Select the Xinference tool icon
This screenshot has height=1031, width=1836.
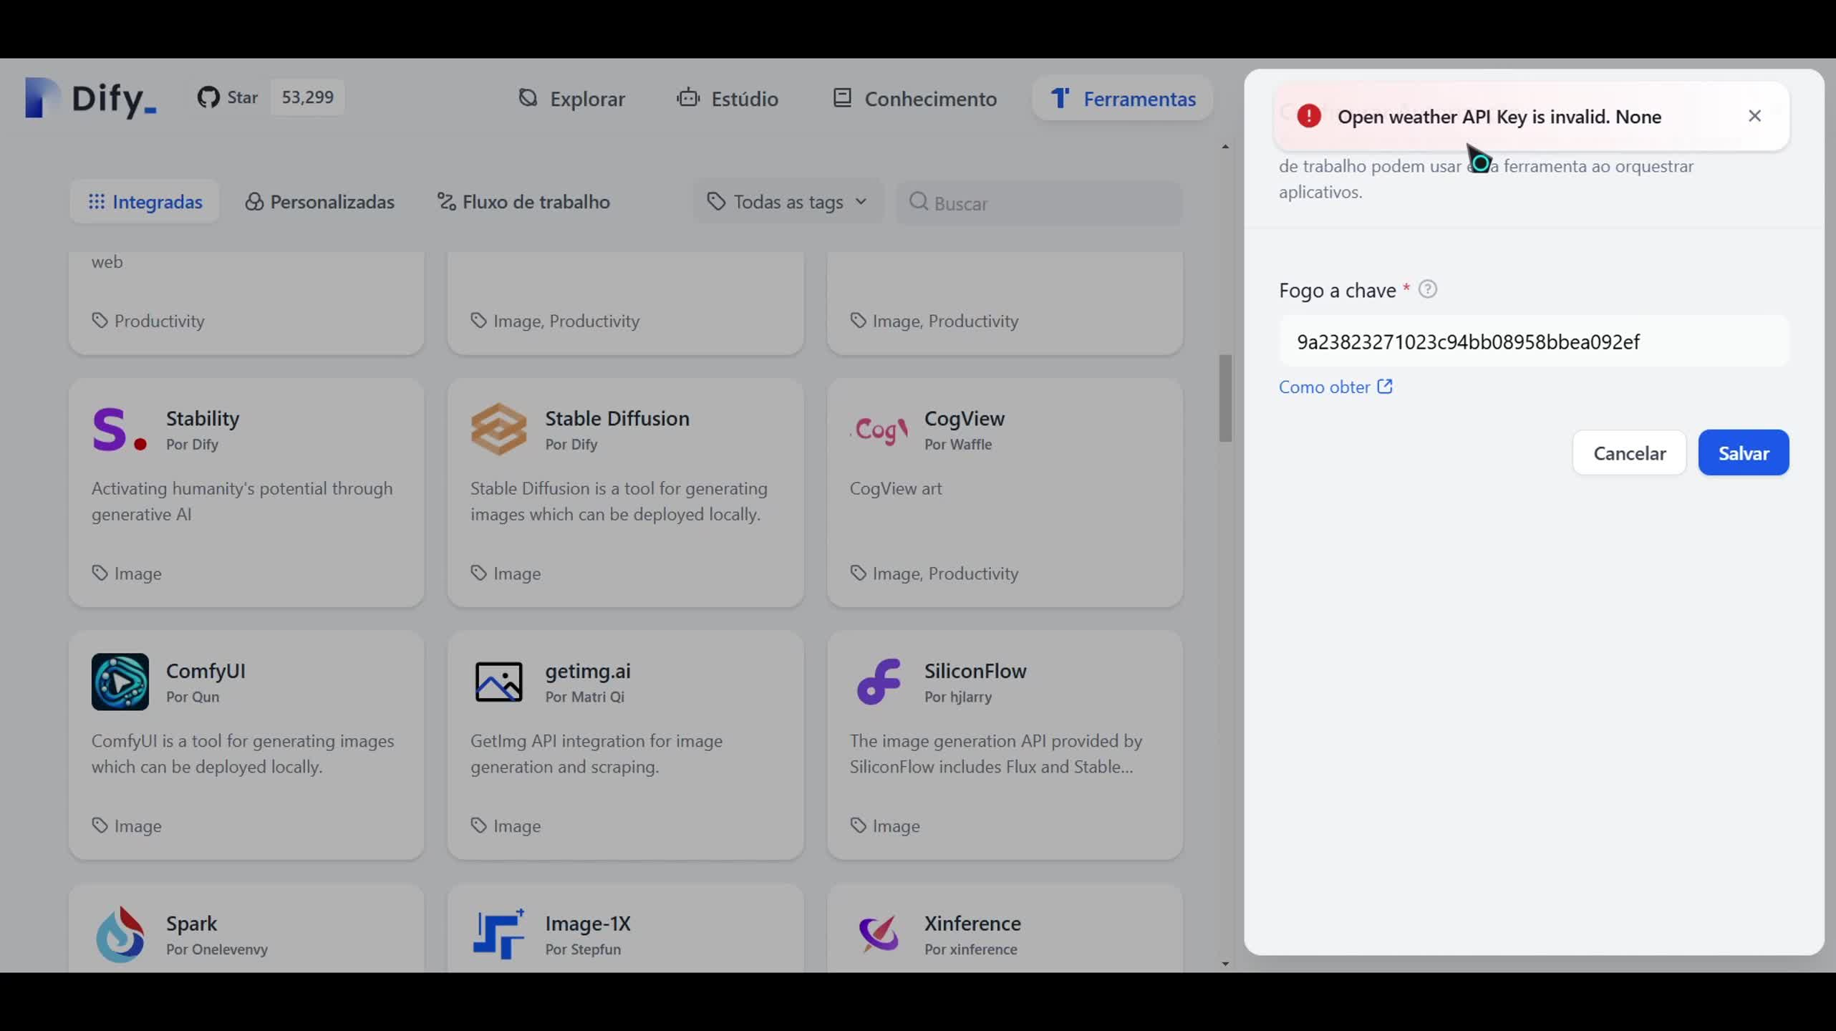pyautogui.click(x=878, y=934)
